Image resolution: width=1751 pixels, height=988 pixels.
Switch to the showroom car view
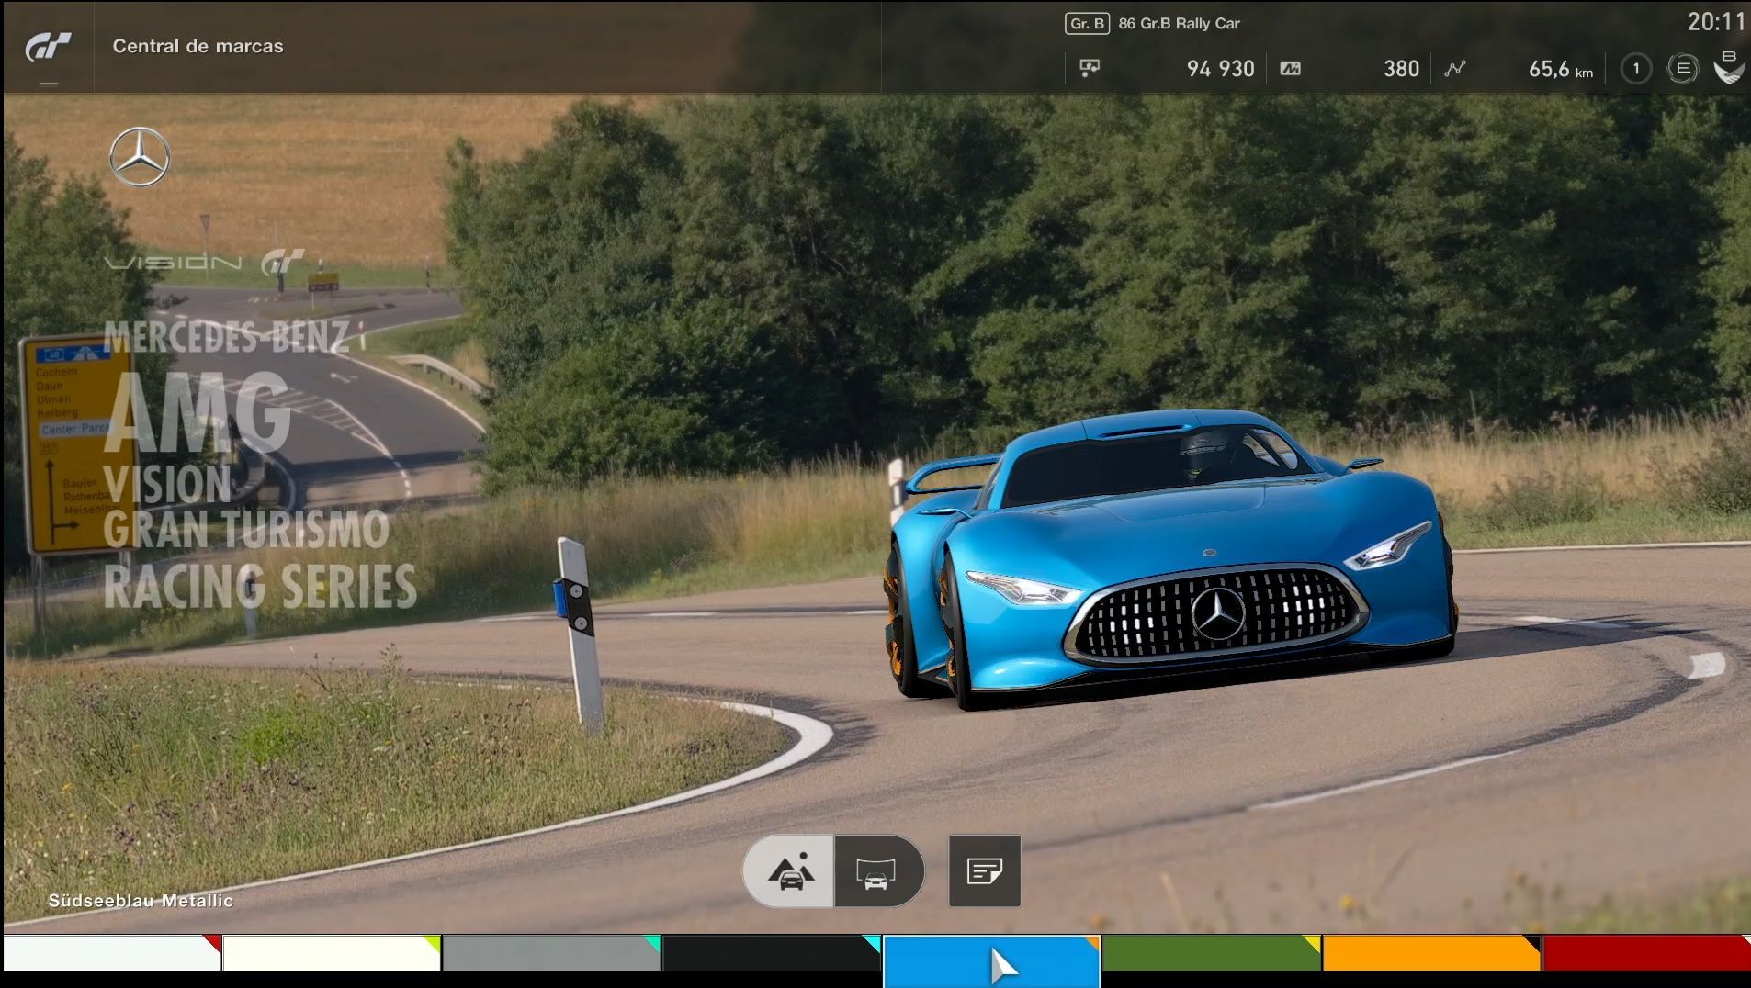[x=876, y=870]
